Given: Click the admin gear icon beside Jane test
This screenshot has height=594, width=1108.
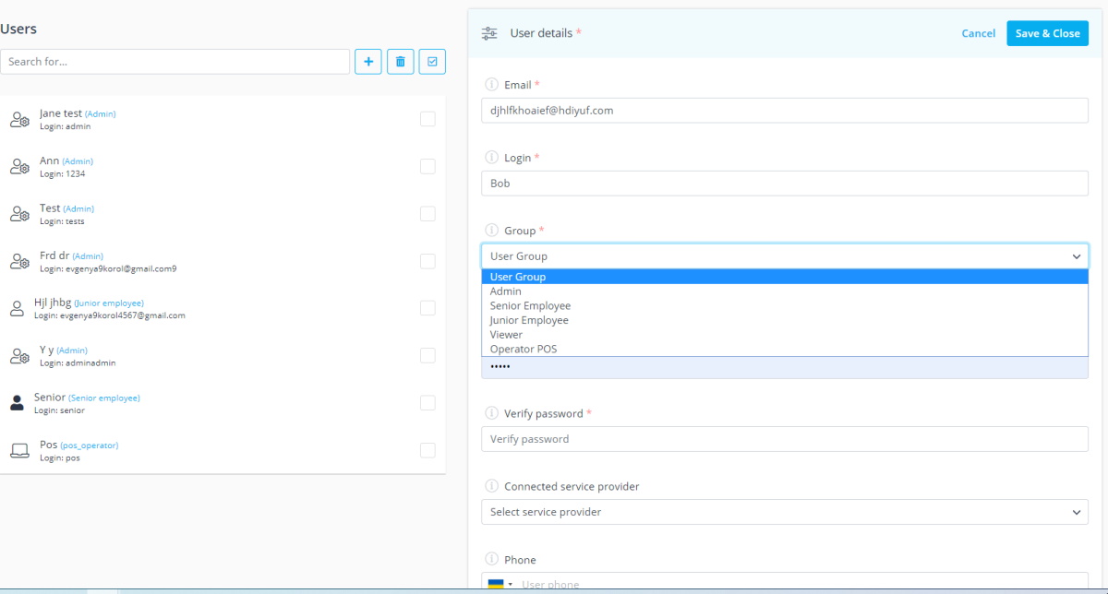Looking at the screenshot, I should (20, 118).
